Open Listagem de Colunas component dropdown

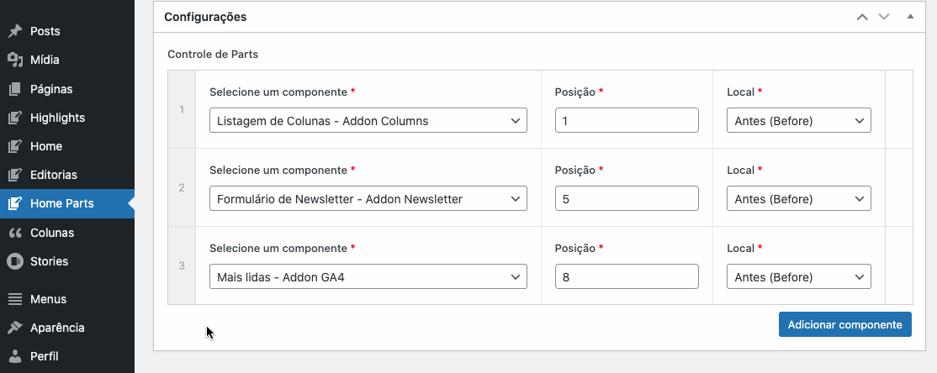click(x=368, y=121)
